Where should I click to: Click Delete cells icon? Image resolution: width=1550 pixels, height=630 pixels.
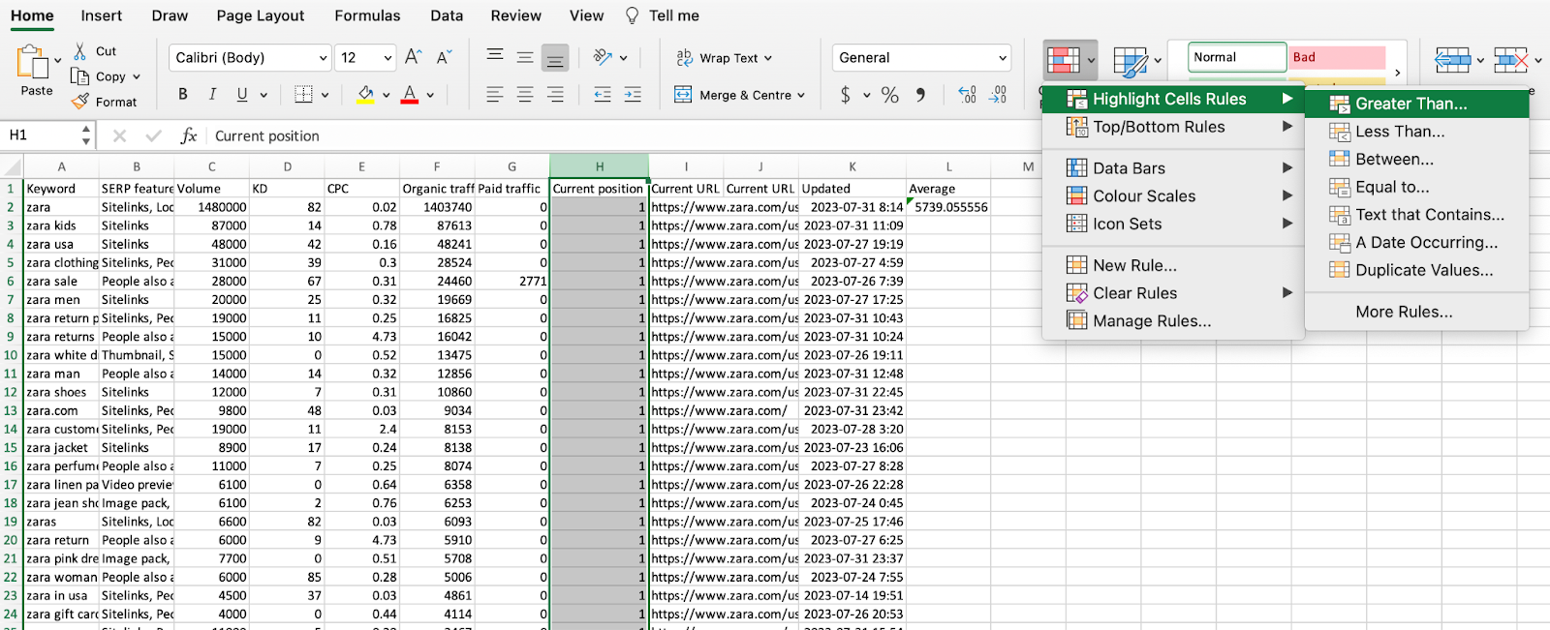pos(1511,61)
